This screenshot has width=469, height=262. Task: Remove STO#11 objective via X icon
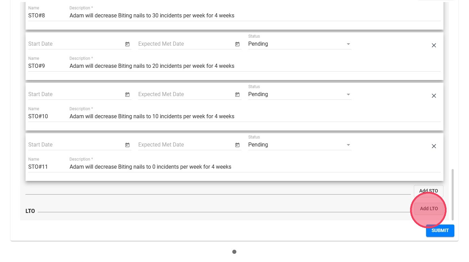pos(434,146)
